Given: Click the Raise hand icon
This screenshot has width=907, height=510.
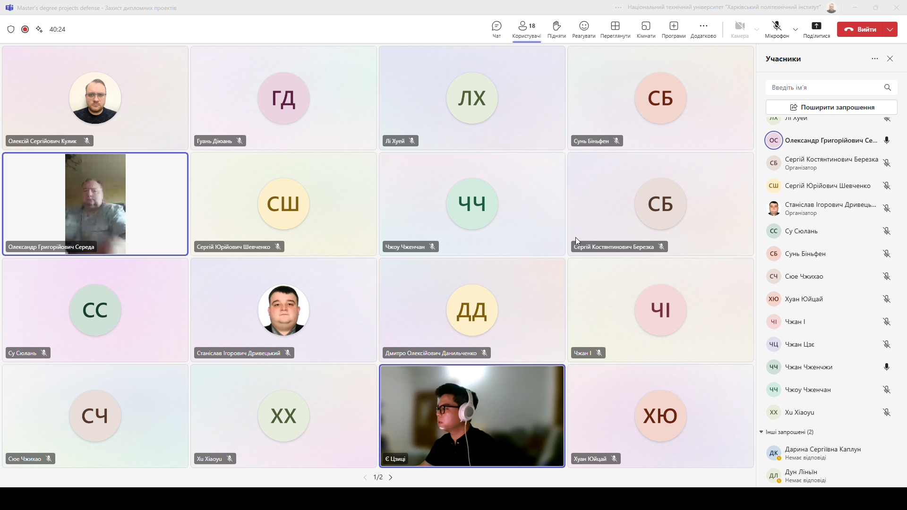Looking at the screenshot, I should click(x=556, y=29).
